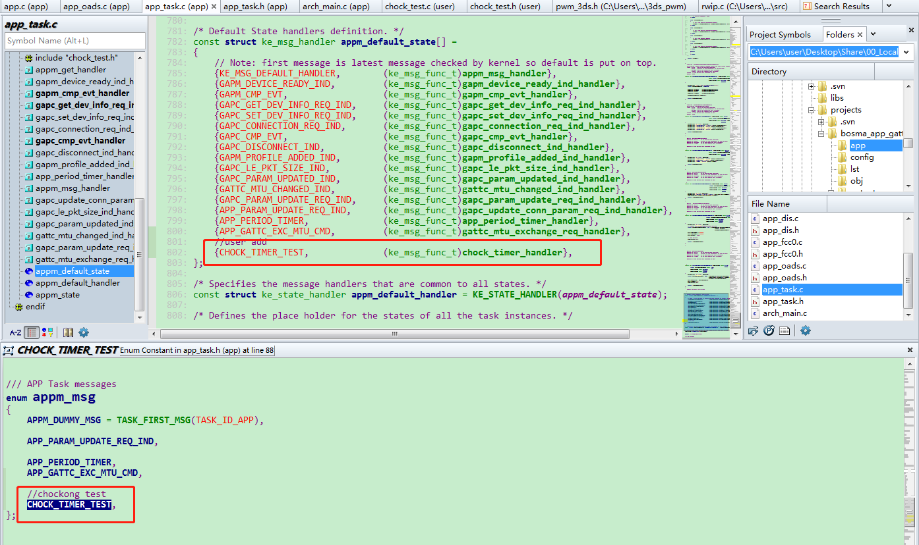919x545 pixels.
Task: Show the file details list icon
Action: [785, 330]
